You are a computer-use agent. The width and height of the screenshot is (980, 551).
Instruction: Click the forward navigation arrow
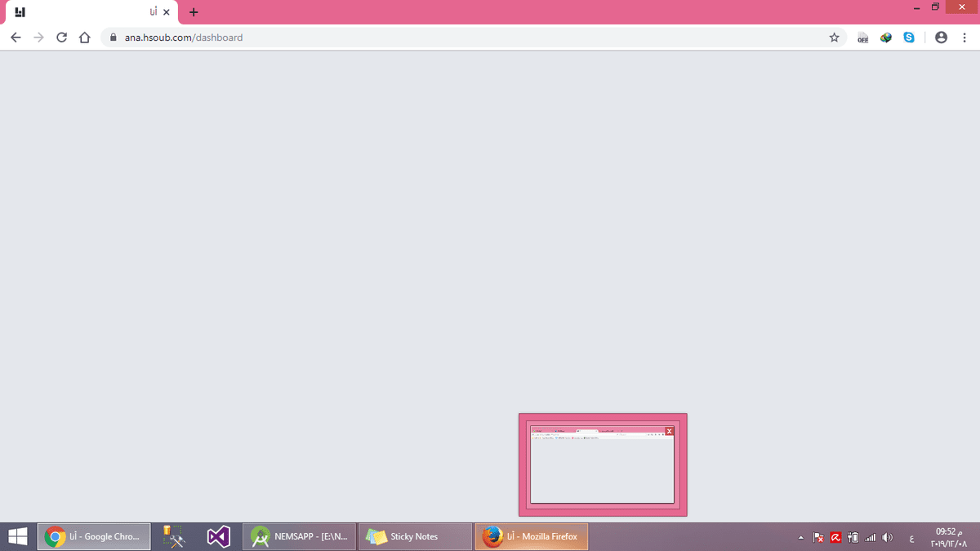(x=38, y=38)
